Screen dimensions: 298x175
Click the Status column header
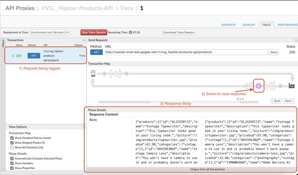[19, 45]
